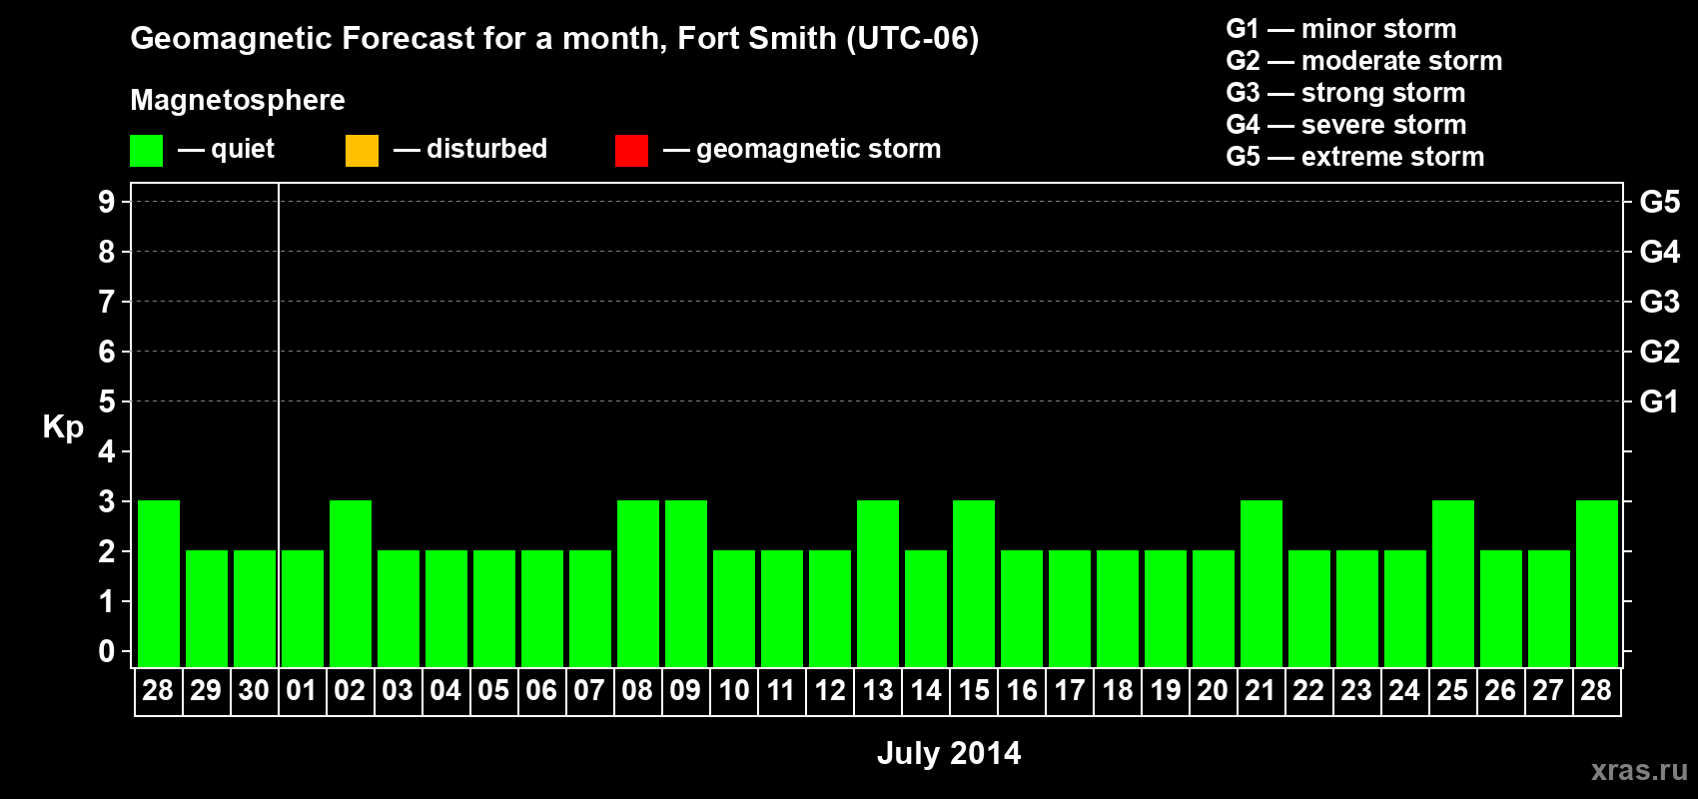The width and height of the screenshot is (1698, 799).
Task: Click date label 20 on the x-axis
Action: 1213,691
